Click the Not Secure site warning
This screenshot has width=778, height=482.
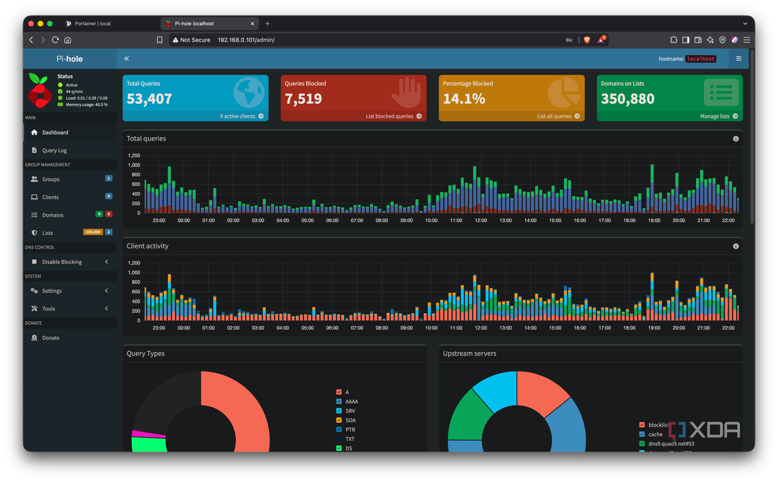click(x=192, y=40)
